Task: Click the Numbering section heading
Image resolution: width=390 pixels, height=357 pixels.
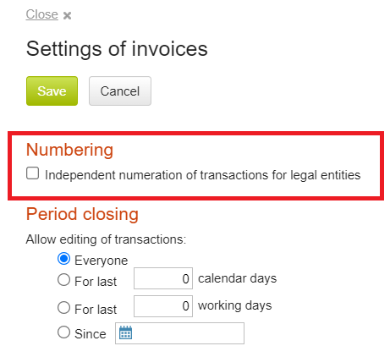Action: coord(69,150)
